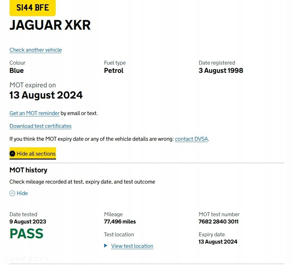Viewport: 293px width, 265px height.
Task: Open the Check another vehicle link
Action: (x=36, y=50)
